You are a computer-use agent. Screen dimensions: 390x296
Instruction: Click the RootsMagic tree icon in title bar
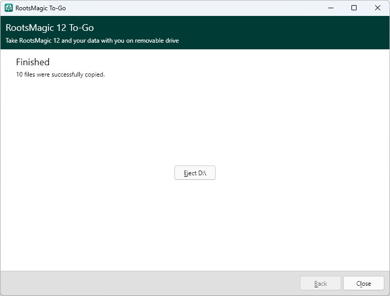click(x=9, y=8)
